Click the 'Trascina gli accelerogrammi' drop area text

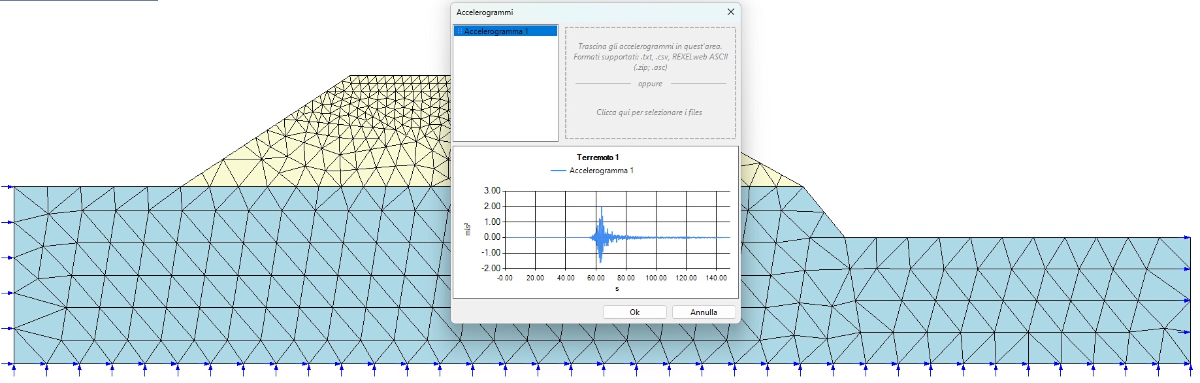click(x=651, y=57)
